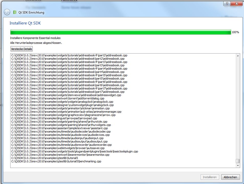
Task: Close the Qt SDK setup window
Action: [236, 4]
